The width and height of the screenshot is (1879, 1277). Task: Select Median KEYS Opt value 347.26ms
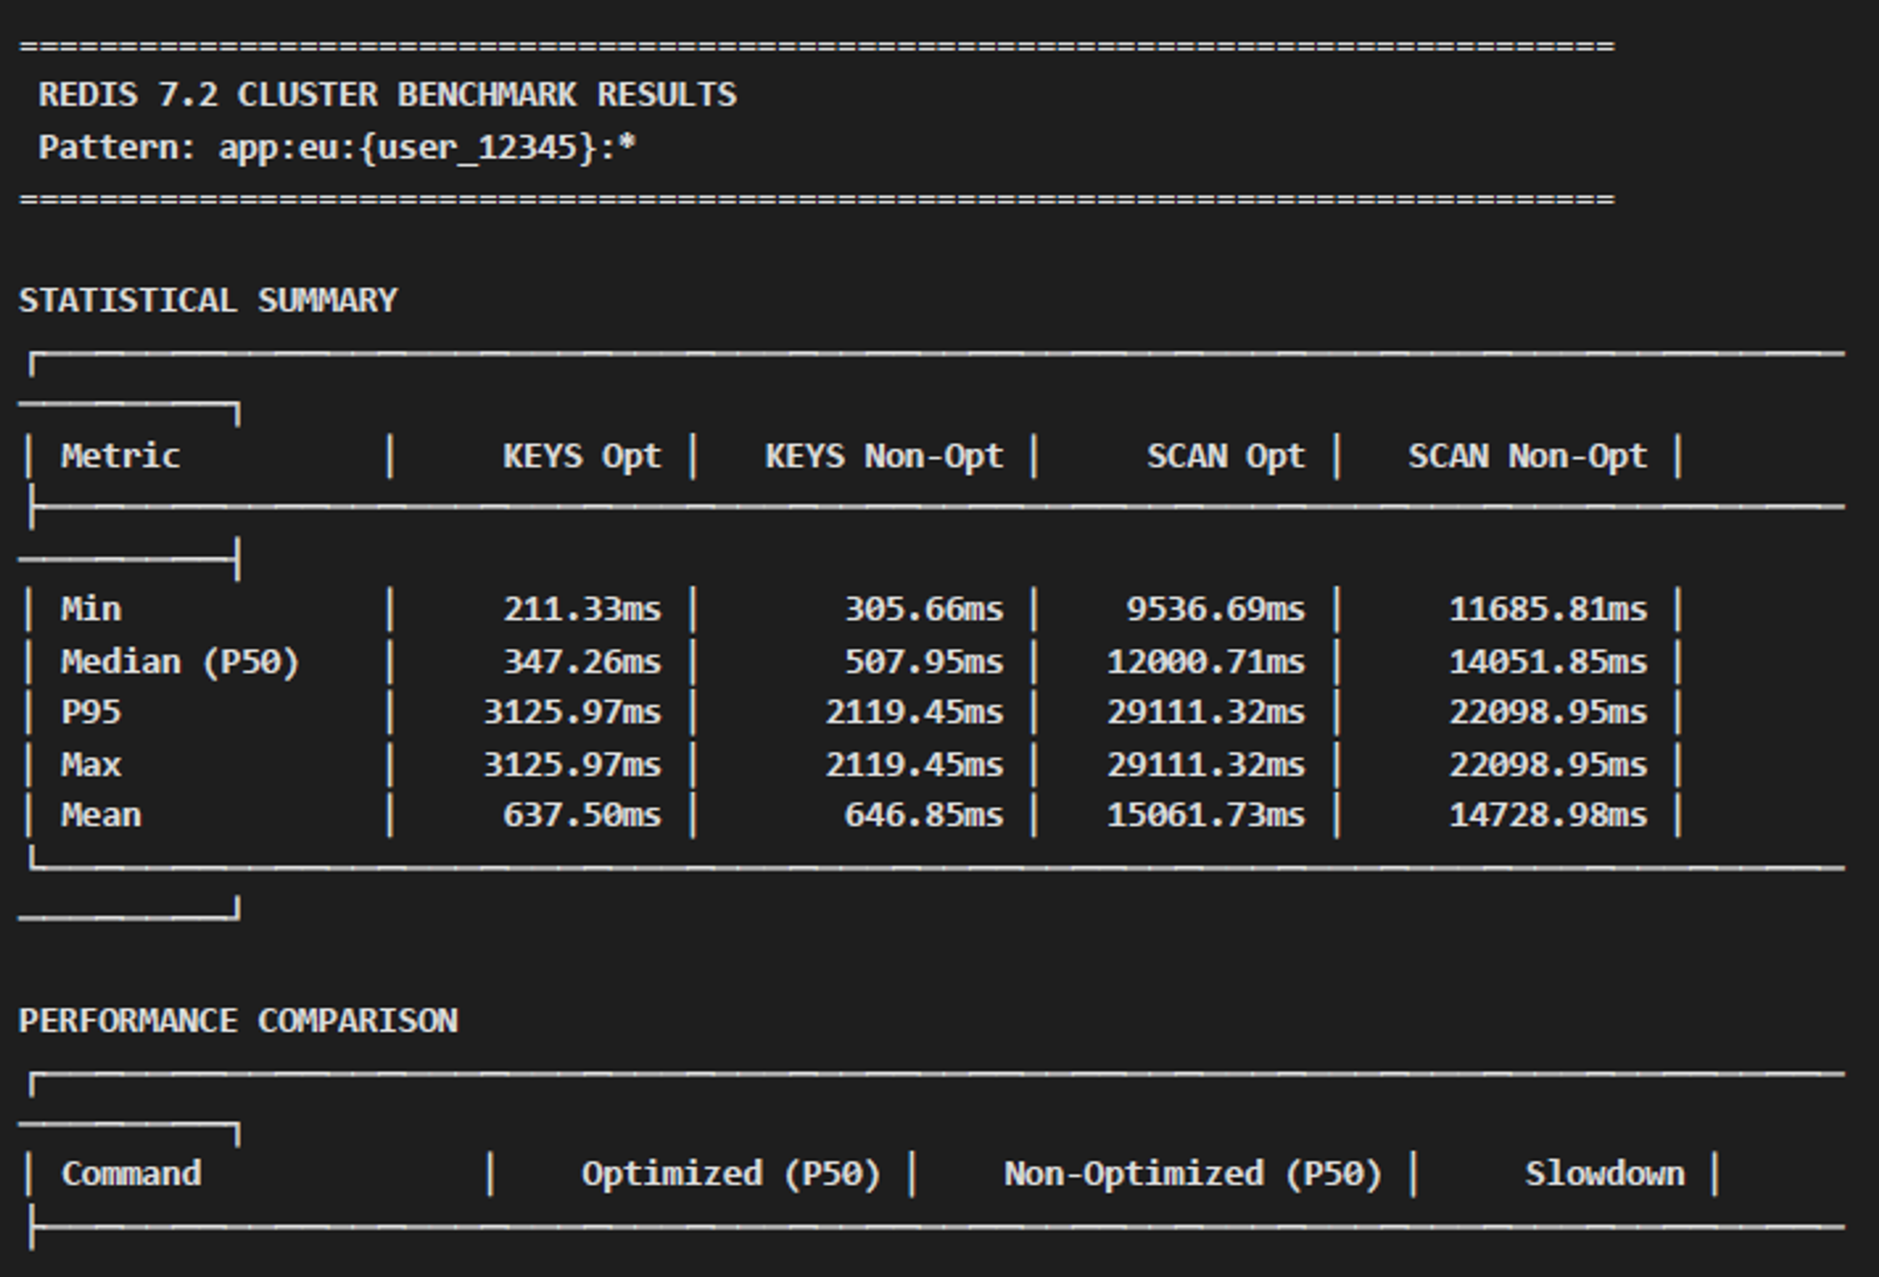[x=582, y=663]
